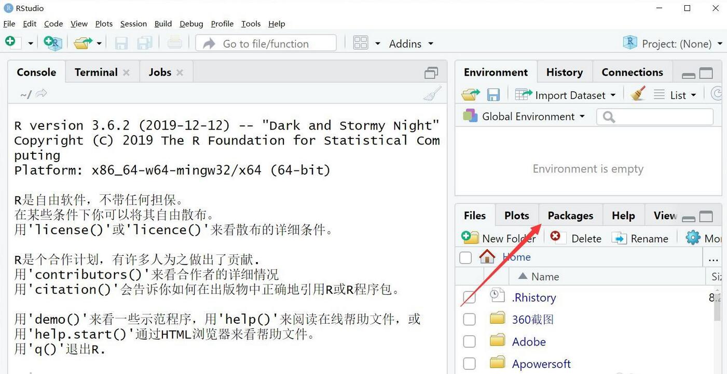This screenshot has height=374, width=727.
Task: Open the Help menu in menu bar
Action: tap(277, 24)
